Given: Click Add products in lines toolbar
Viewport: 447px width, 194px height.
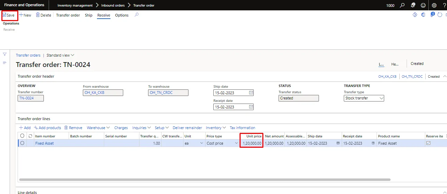Looking at the screenshot, I should click(x=47, y=128).
